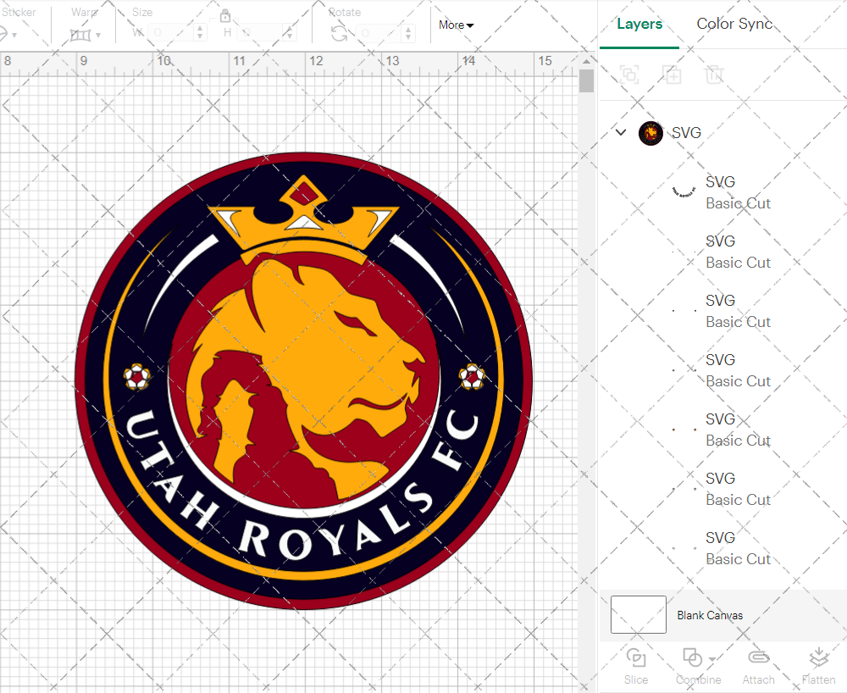Click the Flatten tool
The image size is (847, 693).
818,667
